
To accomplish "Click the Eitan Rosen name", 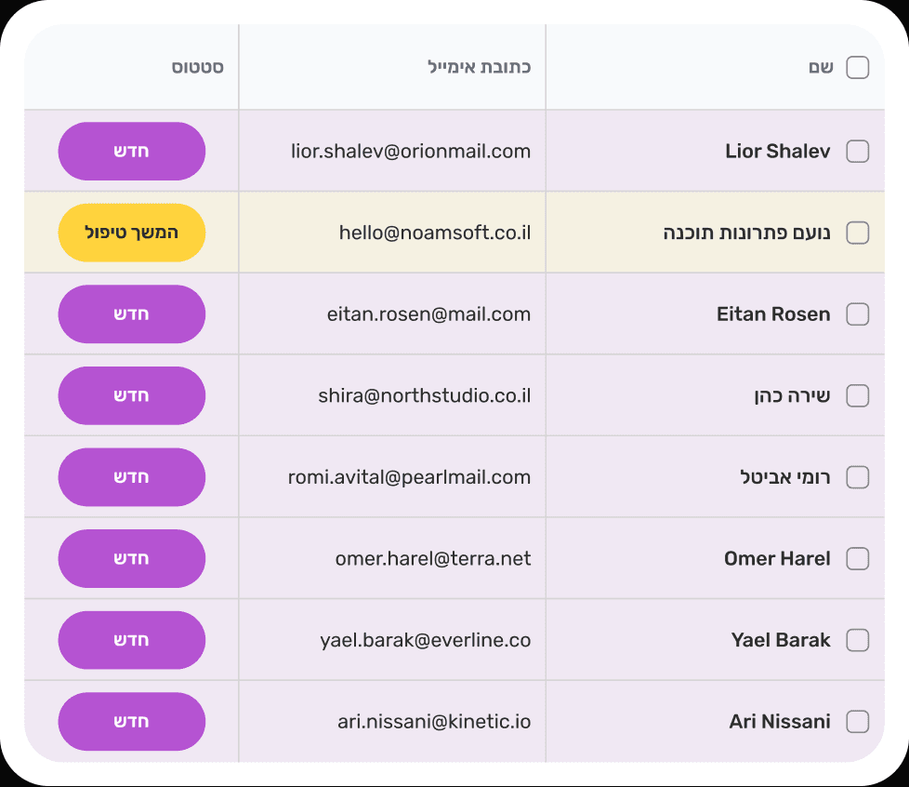I will [773, 314].
